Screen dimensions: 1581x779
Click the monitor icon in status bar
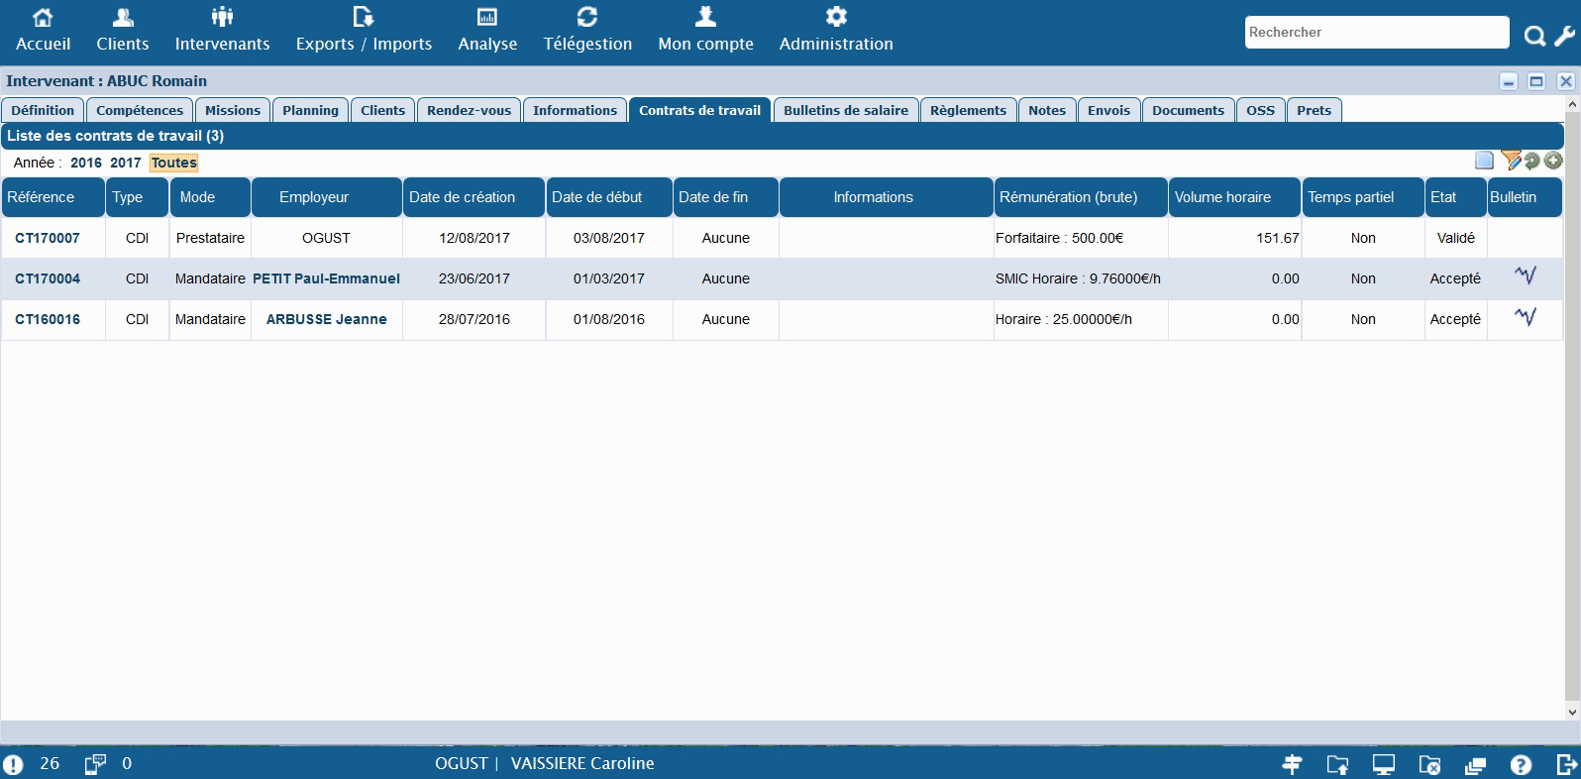(1384, 764)
